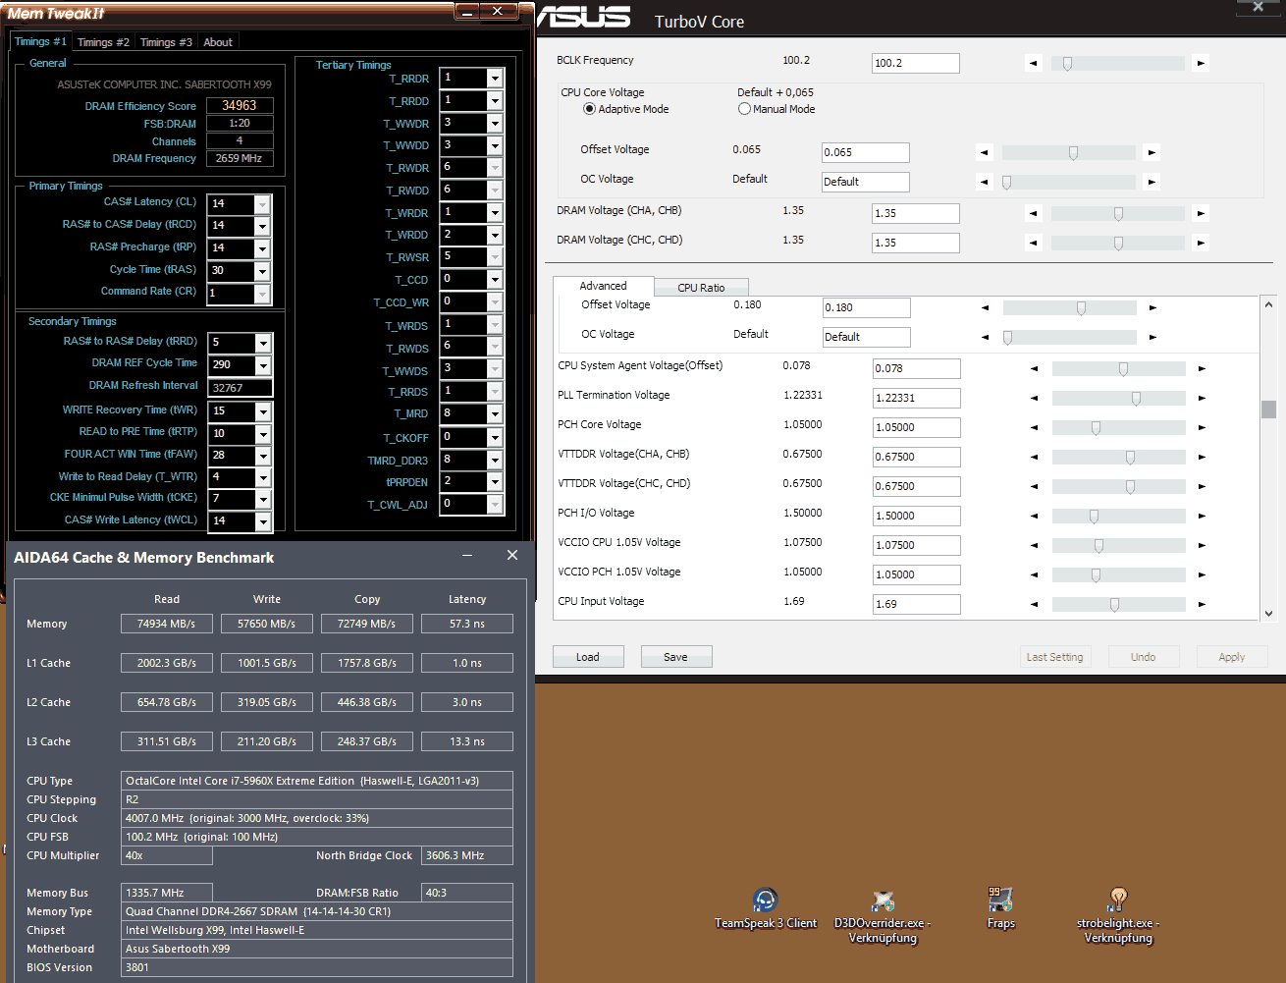Click the BCLK Frequency input field
This screenshot has height=983, width=1286.
pos(916,63)
